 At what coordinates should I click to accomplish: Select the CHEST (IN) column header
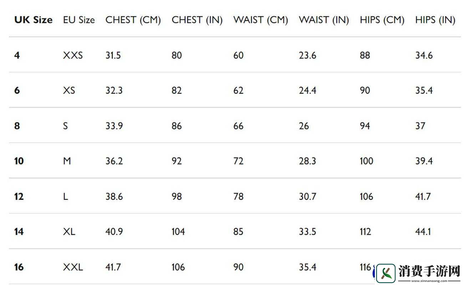click(x=197, y=20)
